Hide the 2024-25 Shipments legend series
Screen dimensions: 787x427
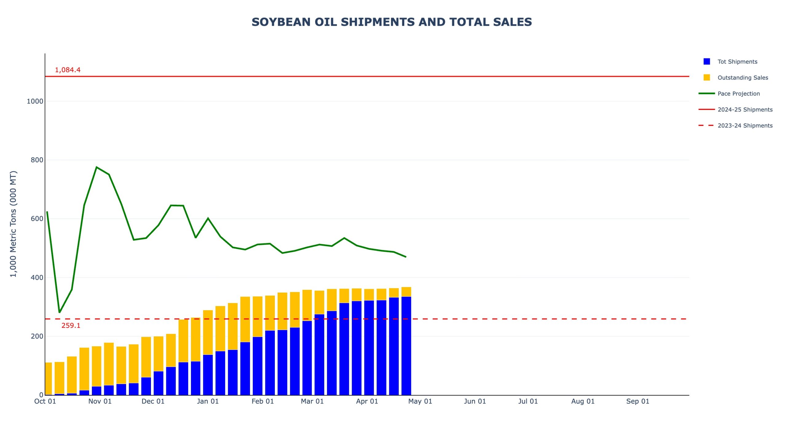[745, 110]
